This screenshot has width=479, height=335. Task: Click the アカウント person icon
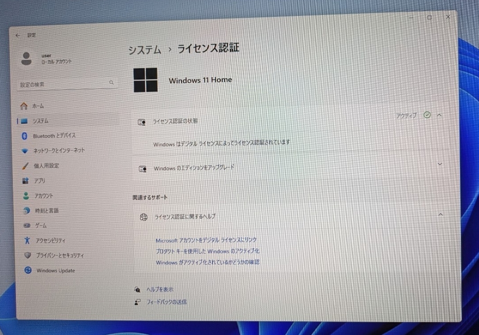pyautogui.click(x=26, y=195)
